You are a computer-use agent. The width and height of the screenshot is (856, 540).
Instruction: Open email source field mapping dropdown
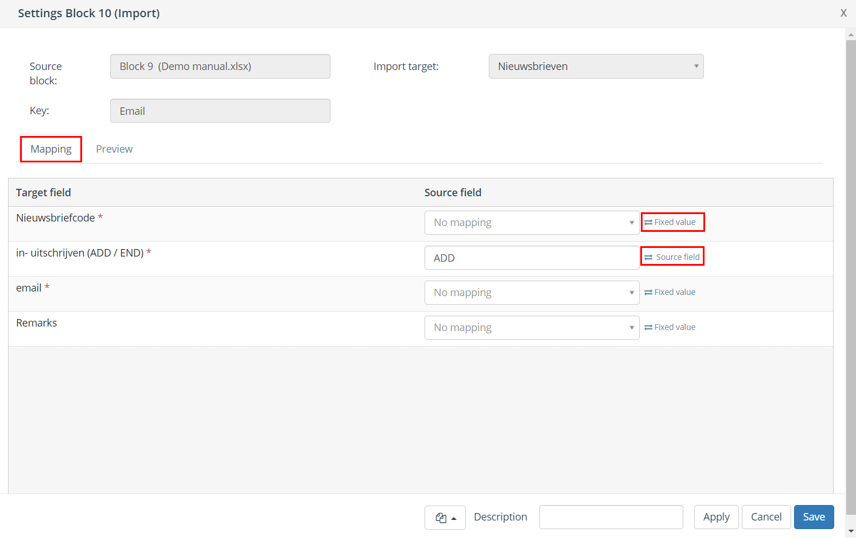pyautogui.click(x=531, y=293)
